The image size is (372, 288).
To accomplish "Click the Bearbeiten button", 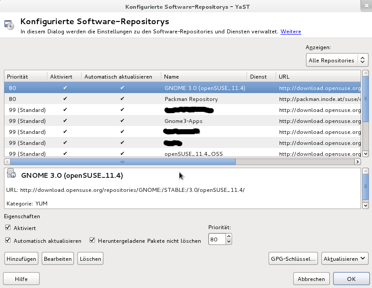I will 58,259.
